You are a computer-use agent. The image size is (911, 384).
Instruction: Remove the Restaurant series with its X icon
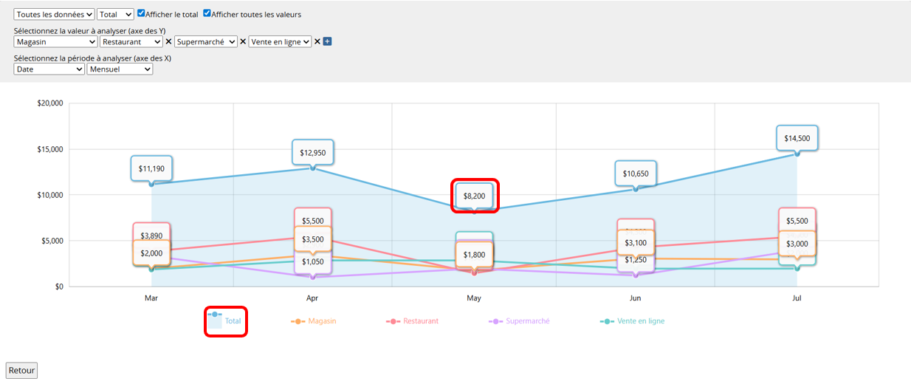[x=168, y=42]
